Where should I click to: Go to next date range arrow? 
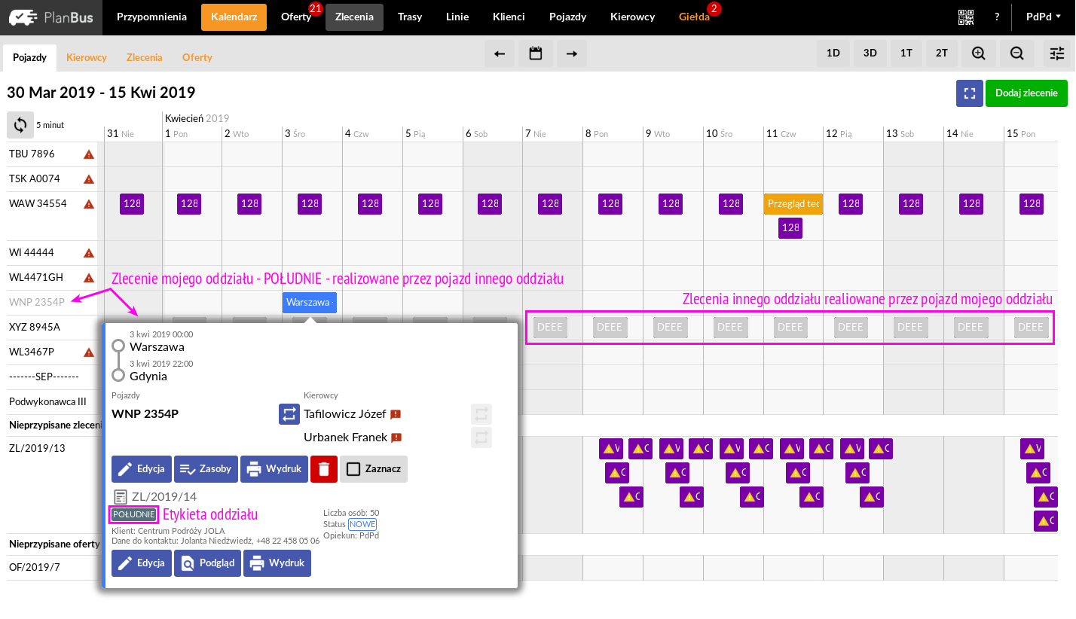tap(572, 53)
